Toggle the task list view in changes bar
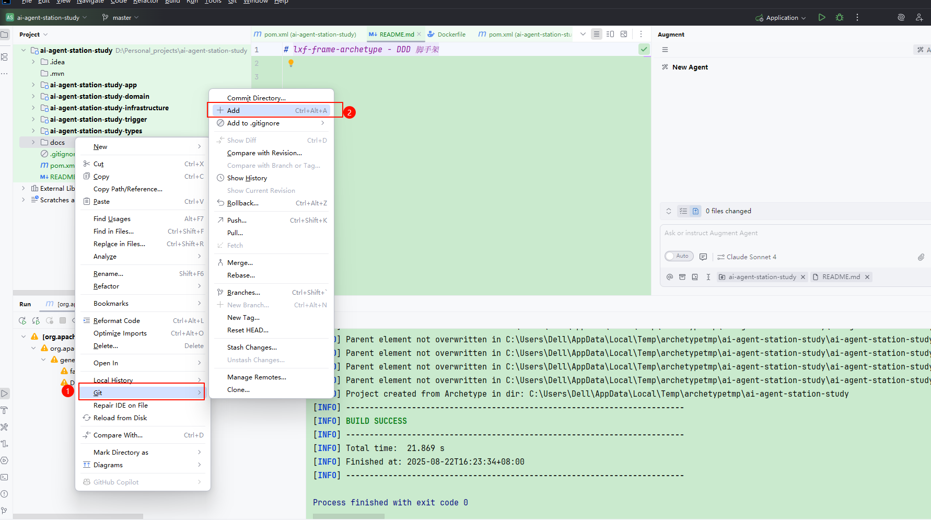 coord(683,211)
